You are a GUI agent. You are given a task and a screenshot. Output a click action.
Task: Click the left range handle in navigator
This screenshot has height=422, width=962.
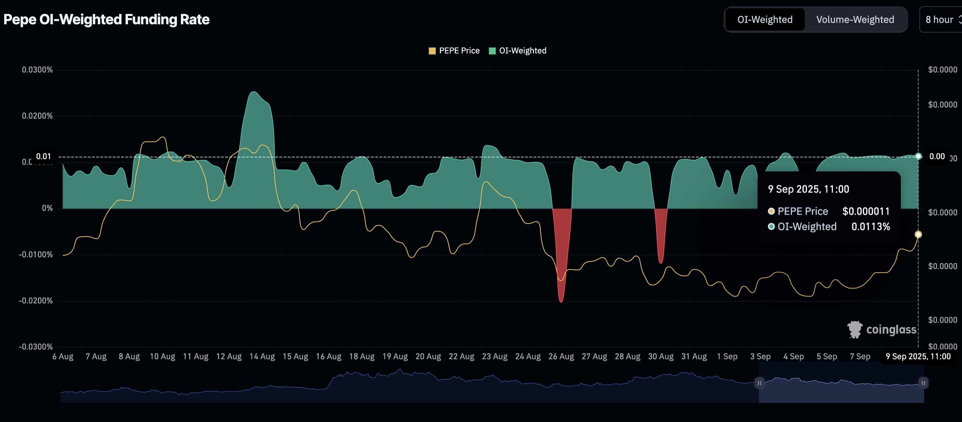click(x=759, y=383)
